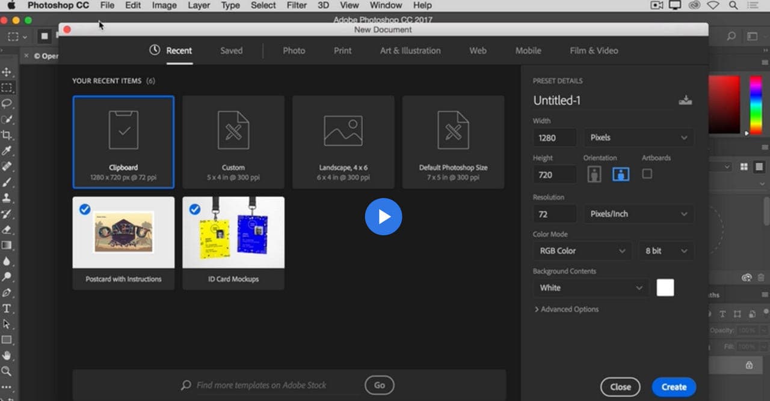Open the Window menu

385,5
